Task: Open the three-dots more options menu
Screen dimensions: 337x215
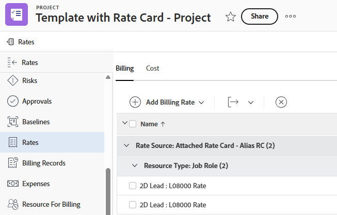Action: [x=291, y=16]
